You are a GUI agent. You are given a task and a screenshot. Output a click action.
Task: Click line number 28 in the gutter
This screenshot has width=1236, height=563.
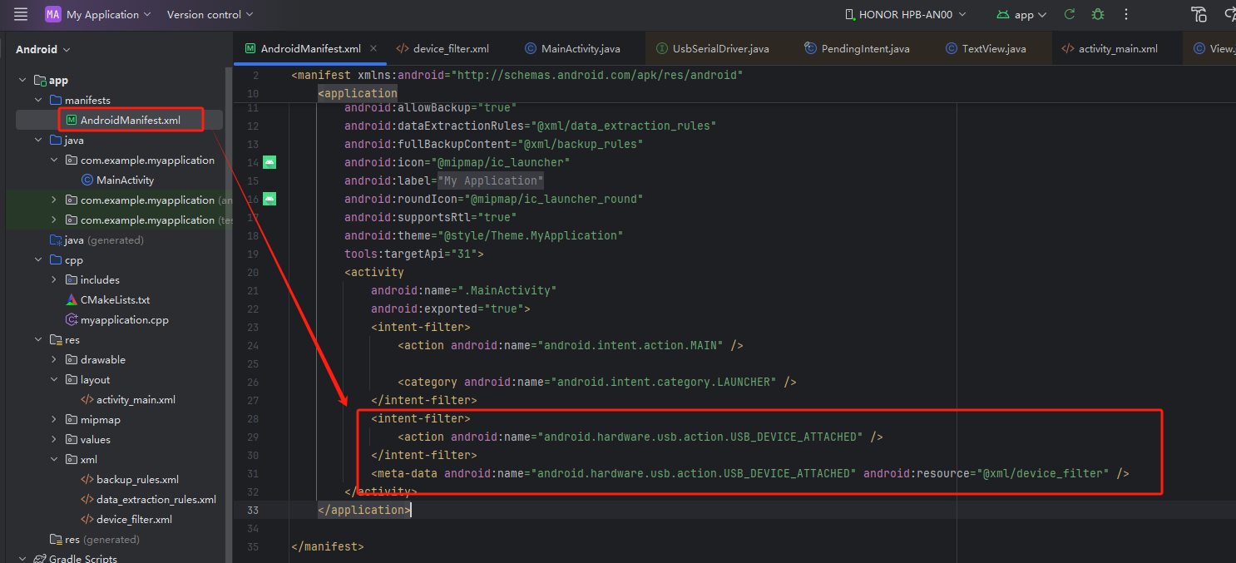(253, 418)
